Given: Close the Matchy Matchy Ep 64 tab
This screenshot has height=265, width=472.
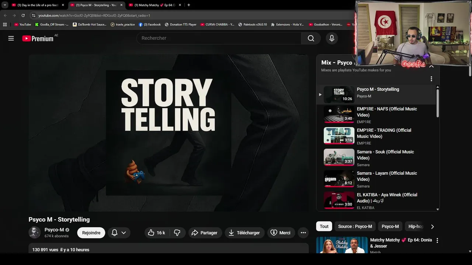Looking at the screenshot, I should point(180,5).
